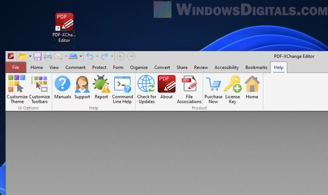Switch to the Convert ribbon tab
The height and width of the screenshot is (195, 328).
tap(162, 67)
